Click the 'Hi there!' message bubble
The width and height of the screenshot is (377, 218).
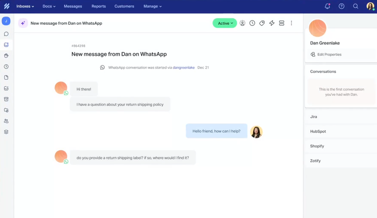[84, 89]
